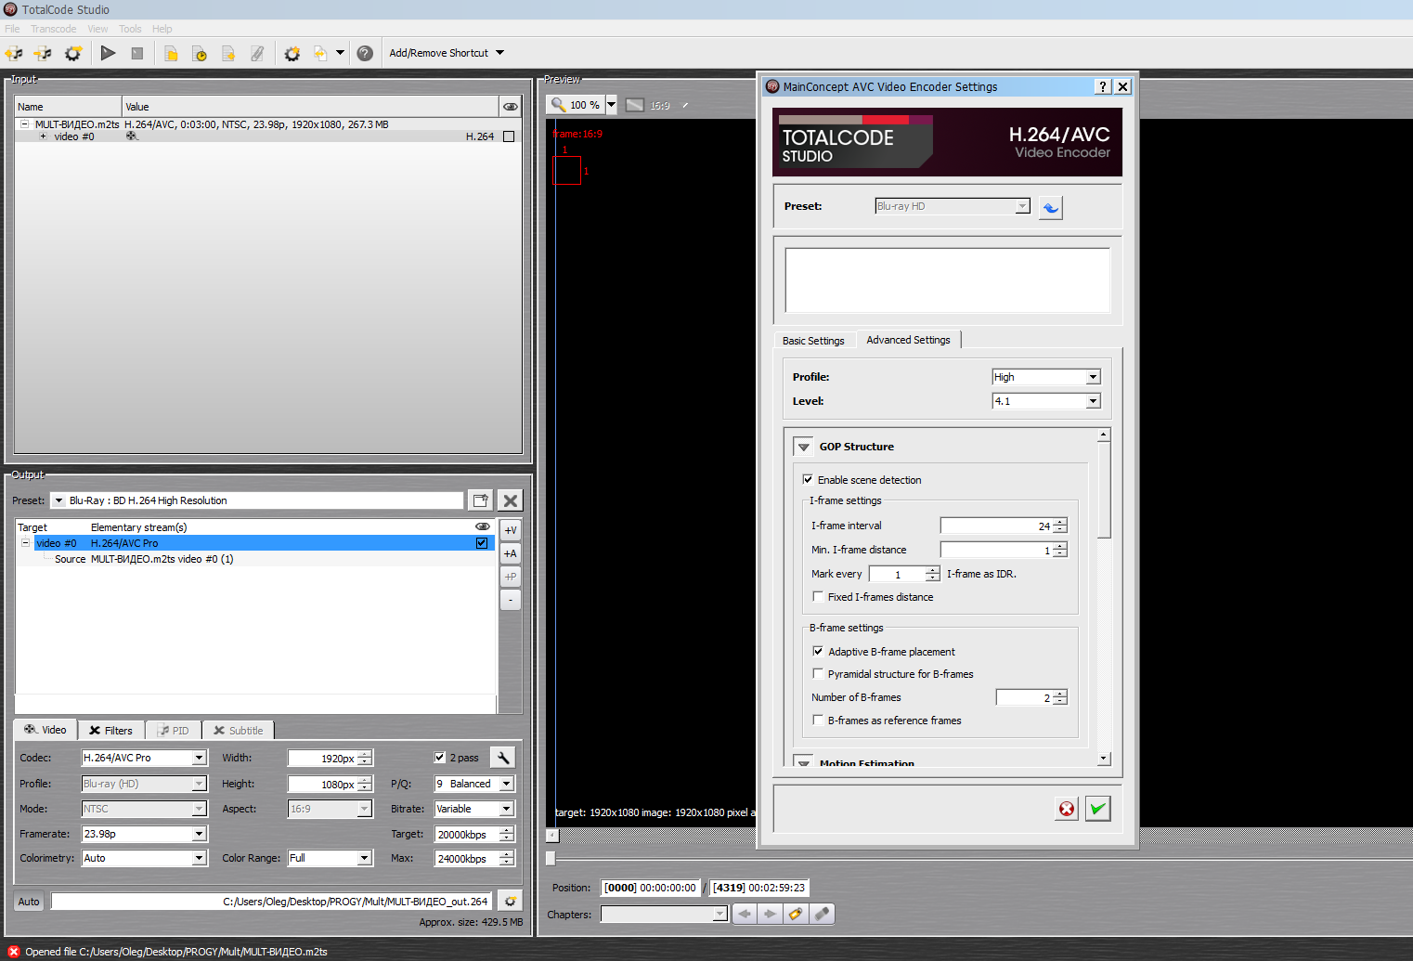
Task: Select the Advanced Settings tab
Action: tap(908, 340)
